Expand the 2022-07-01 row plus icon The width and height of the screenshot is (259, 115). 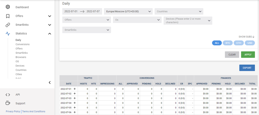pos(74,89)
